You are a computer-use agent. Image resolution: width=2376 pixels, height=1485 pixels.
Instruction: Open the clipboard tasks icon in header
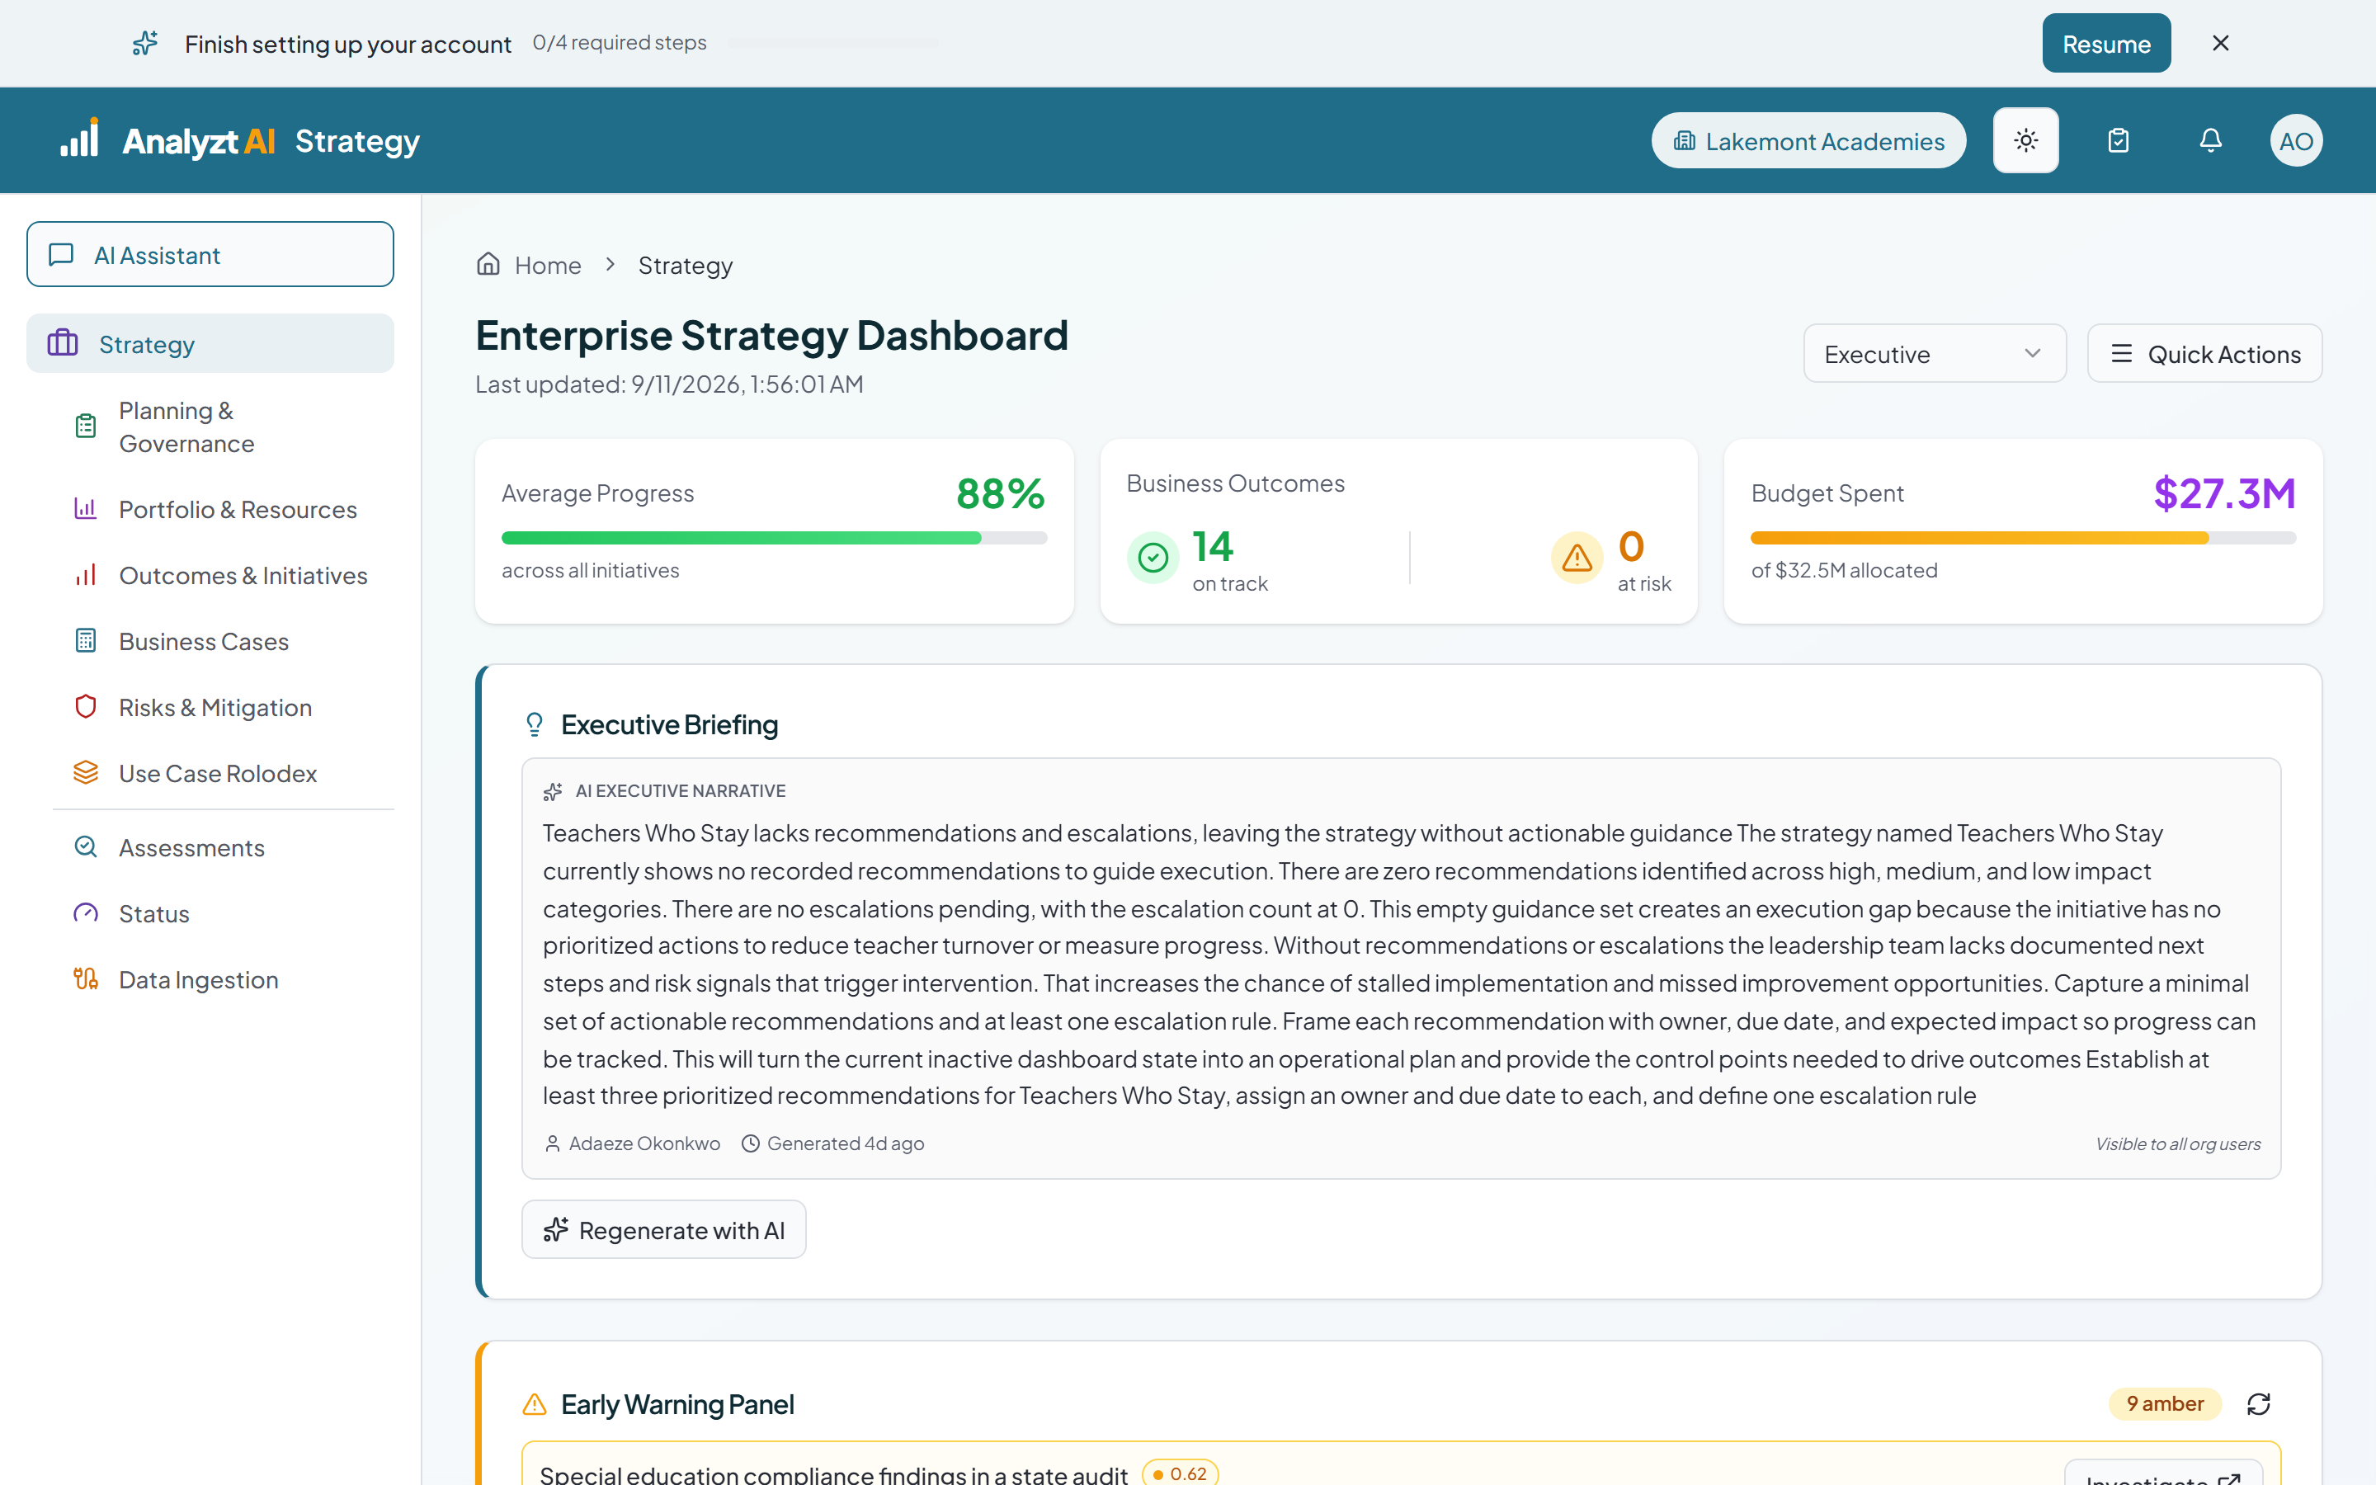[x=2118, y=140]
